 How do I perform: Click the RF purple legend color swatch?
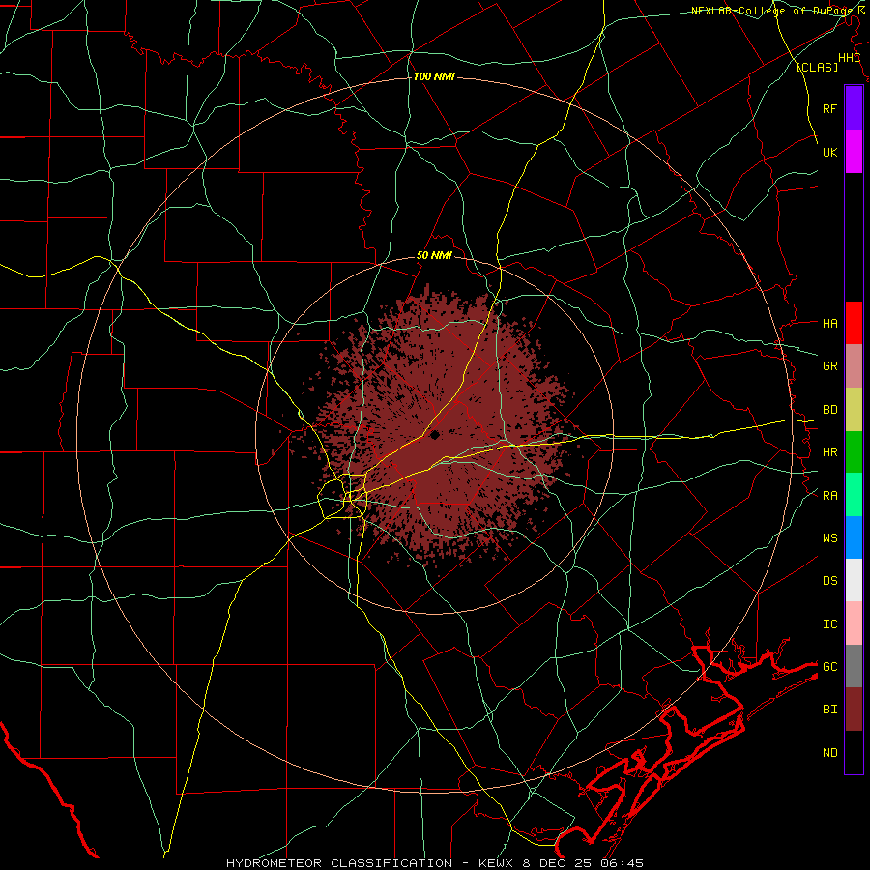tap(854, 108)
